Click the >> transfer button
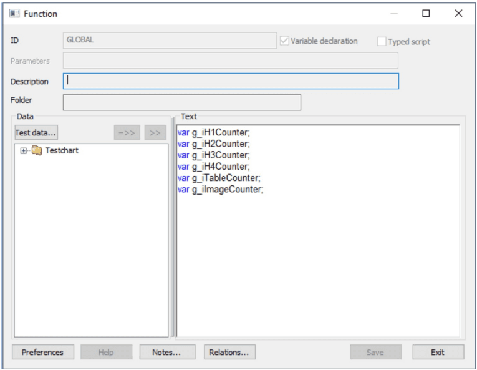 click(x=155, y=132)
